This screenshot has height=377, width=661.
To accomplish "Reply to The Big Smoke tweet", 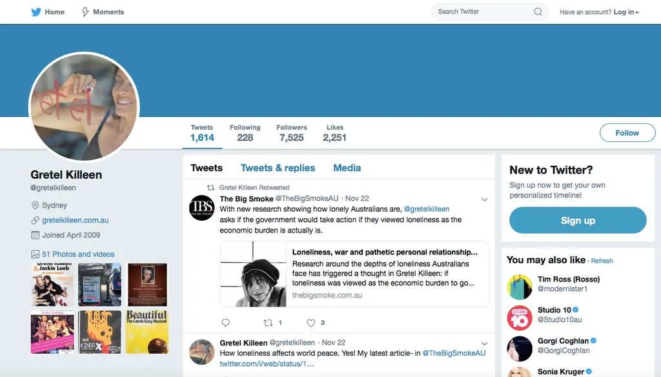I will [225, 323].
